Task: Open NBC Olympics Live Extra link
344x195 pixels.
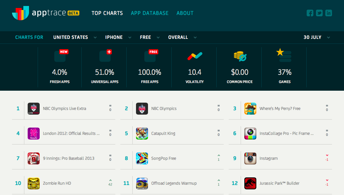Action: [x=65, y=109]
